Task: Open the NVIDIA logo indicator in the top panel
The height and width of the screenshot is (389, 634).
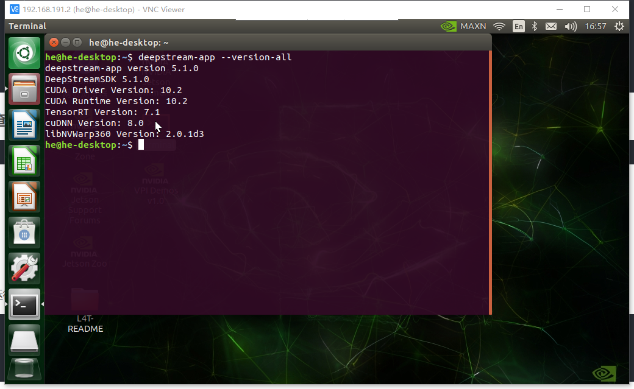Action: click(x=448, y=26)
